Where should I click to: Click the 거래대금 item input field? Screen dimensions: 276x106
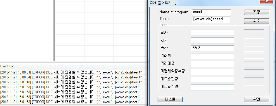212,64
